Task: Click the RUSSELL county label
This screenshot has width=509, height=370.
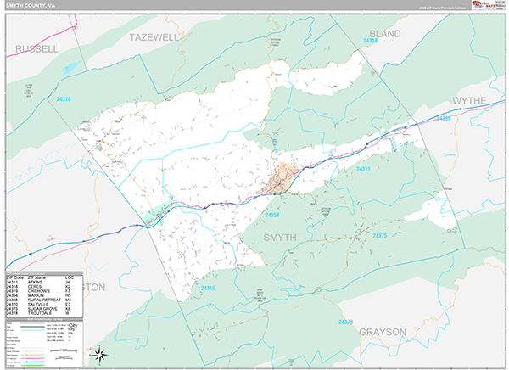Action: [x=36, y=49]
